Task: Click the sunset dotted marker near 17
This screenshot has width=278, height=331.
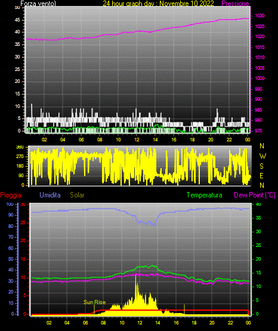Action: pos(184,309)
